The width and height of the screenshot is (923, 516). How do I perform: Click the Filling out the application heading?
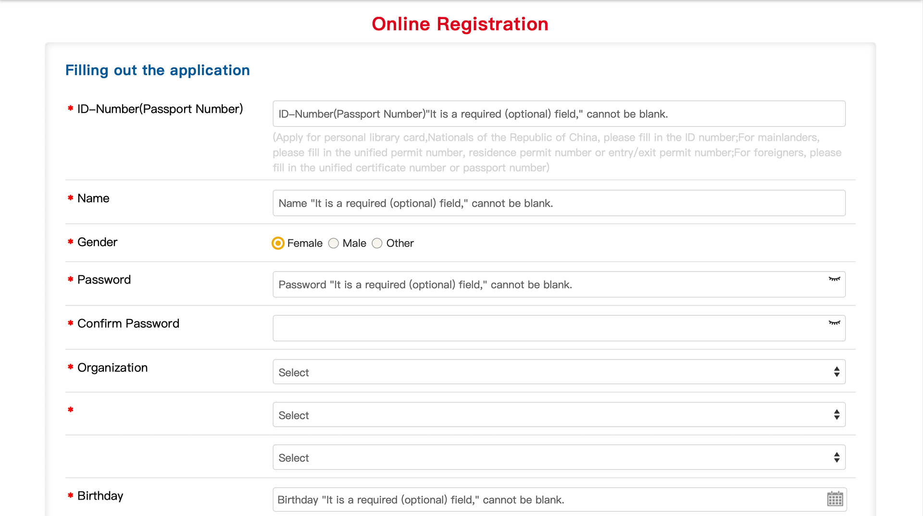158,70
